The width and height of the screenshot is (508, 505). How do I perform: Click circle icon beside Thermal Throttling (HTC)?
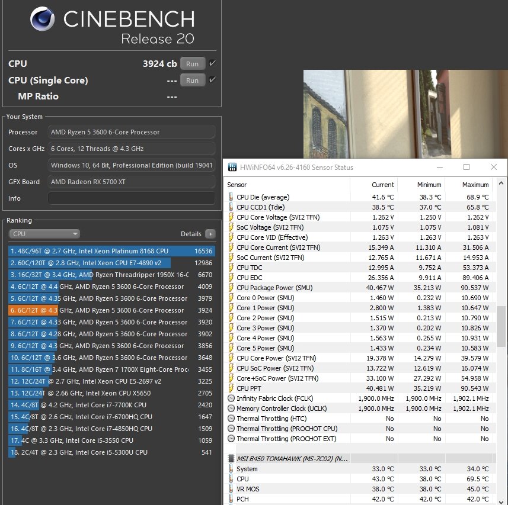coord(231,419)
